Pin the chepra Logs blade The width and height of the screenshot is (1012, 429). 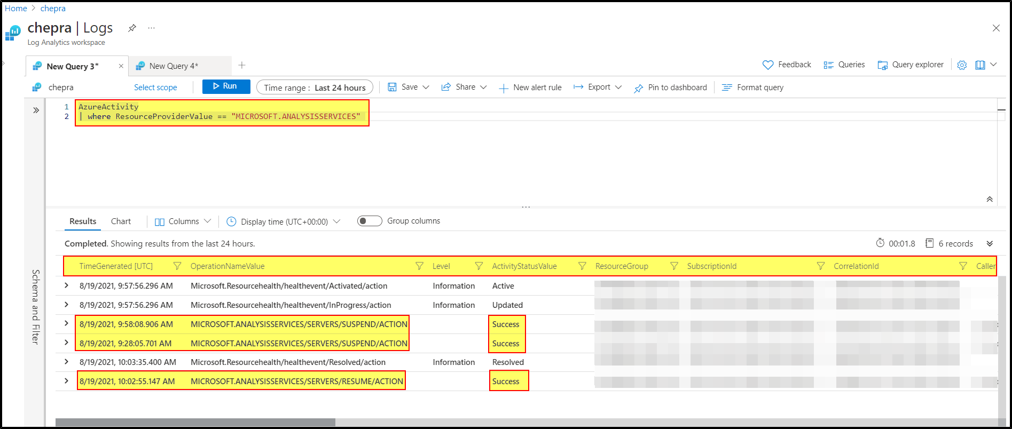pyautogui.click(x=132, y=28)
